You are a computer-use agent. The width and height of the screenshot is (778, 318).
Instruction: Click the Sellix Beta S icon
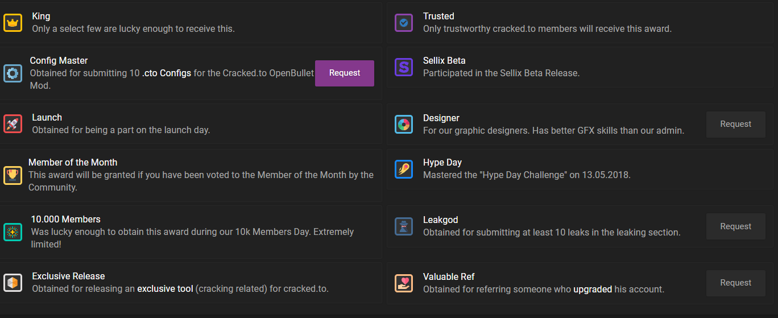[x=404, y=67]
